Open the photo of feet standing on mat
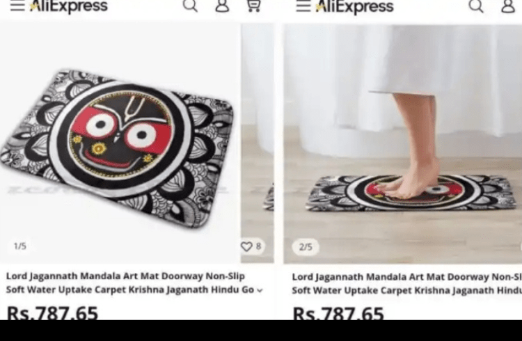 [403, 144]
